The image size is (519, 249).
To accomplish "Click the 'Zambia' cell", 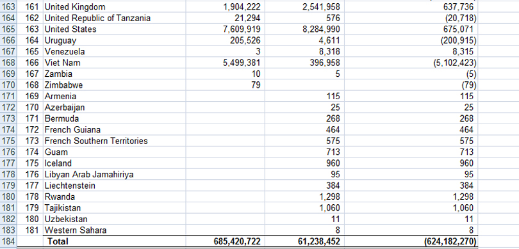I will tap(114, 74).
